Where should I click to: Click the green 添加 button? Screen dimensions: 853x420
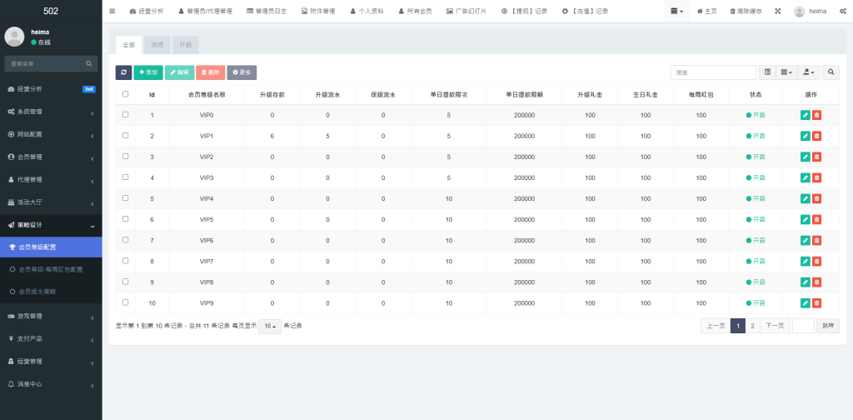click(x=148, y=72)
